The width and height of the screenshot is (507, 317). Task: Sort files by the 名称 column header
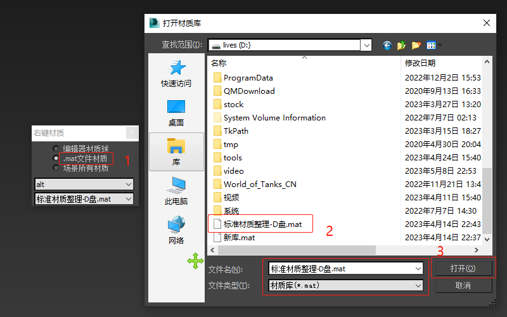point(253,63)
